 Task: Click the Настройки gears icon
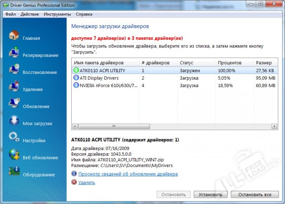[x=14, y=138]
